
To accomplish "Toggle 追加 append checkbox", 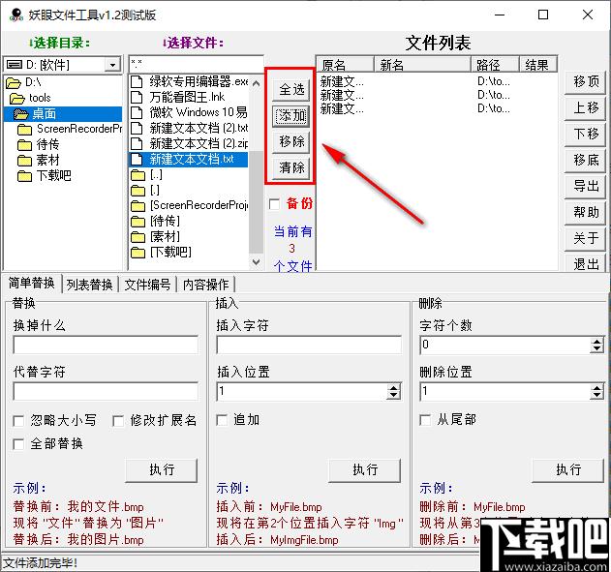I will [x=222, y=420].
